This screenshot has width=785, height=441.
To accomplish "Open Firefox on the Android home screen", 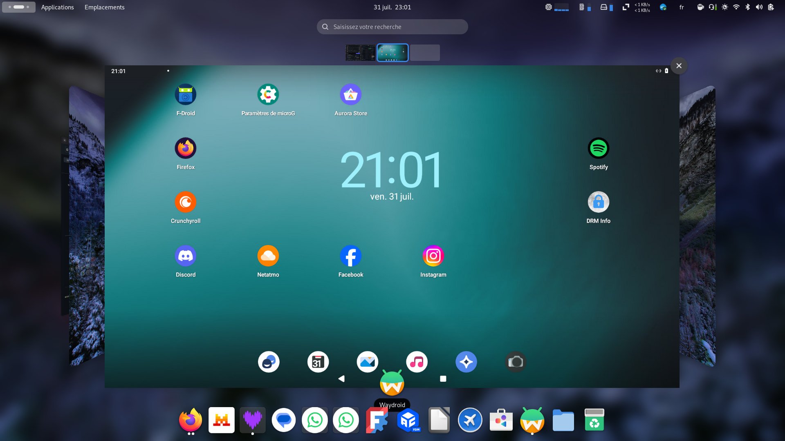I will 186,148.
